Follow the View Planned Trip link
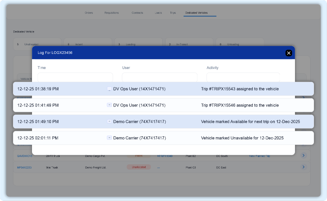Screen dimensions: 327x201 point(259,155)
